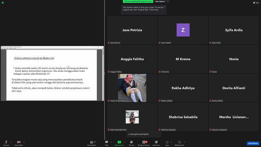Open Whiteboards
261x147 pixels.
click(x=179, y=143)
